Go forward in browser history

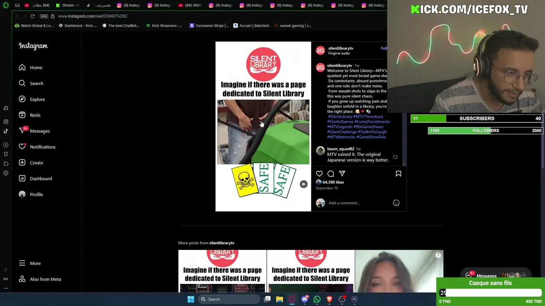click(x=25, y=16)
